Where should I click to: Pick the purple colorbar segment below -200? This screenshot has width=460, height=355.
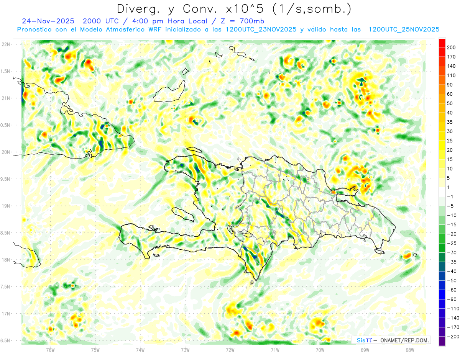pyautogui.click(x=442, y=341)
